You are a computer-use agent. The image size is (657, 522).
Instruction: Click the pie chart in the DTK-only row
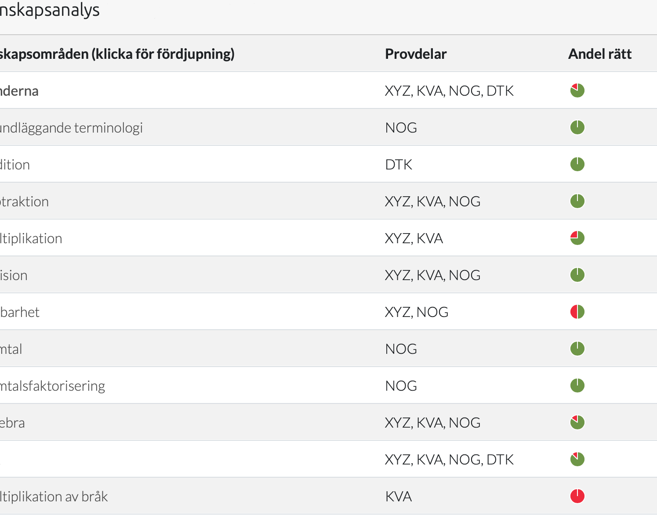pos(577,164)
